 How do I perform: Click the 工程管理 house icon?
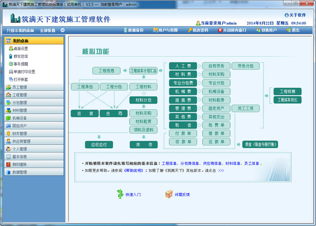8,95
